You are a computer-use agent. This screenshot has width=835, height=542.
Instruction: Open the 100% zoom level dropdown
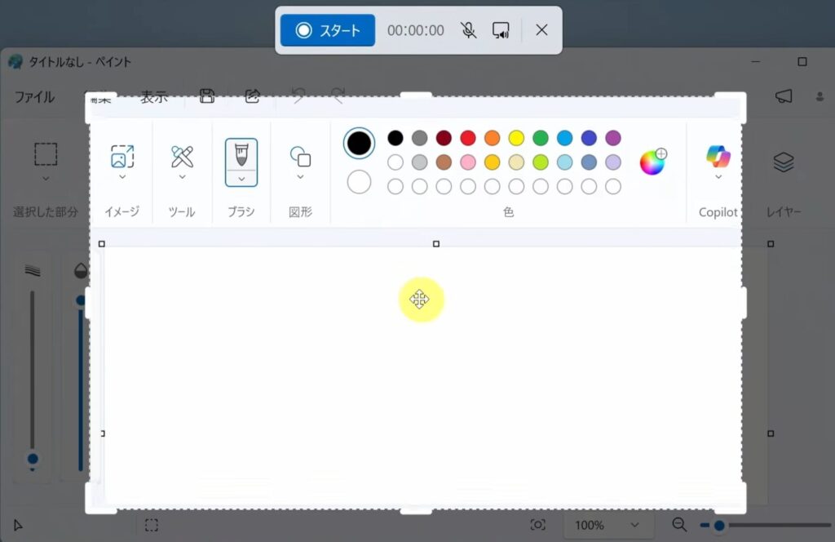(607, 525)
